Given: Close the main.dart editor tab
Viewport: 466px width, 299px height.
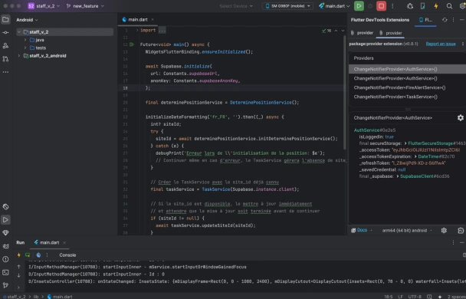Looking at the screenshot, I should pyautogui.click(x=153, y=20).
